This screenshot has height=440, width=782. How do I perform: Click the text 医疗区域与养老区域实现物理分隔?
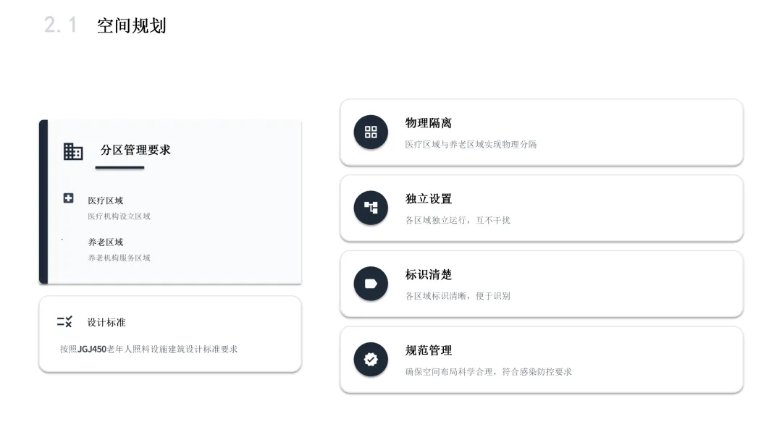point(471,145)
